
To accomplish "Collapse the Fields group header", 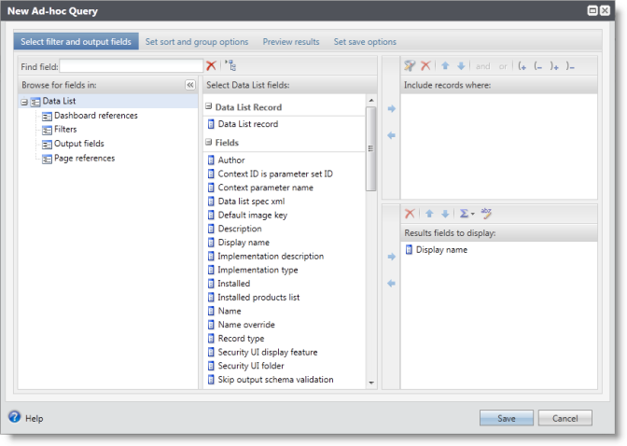I will click(x=209, y=143).
